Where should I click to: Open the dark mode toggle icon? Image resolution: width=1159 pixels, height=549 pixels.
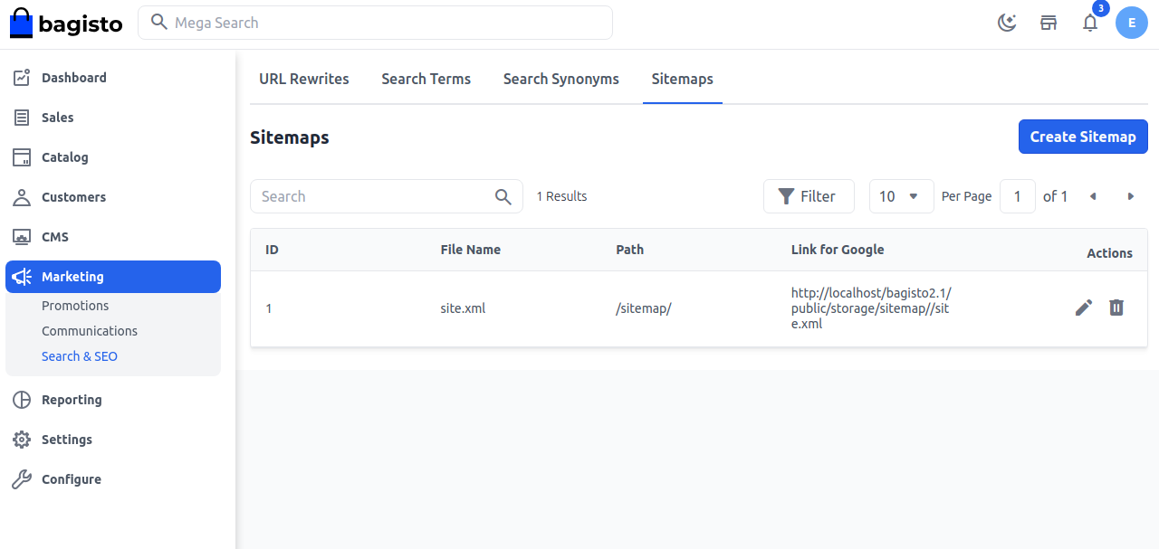1007,23
